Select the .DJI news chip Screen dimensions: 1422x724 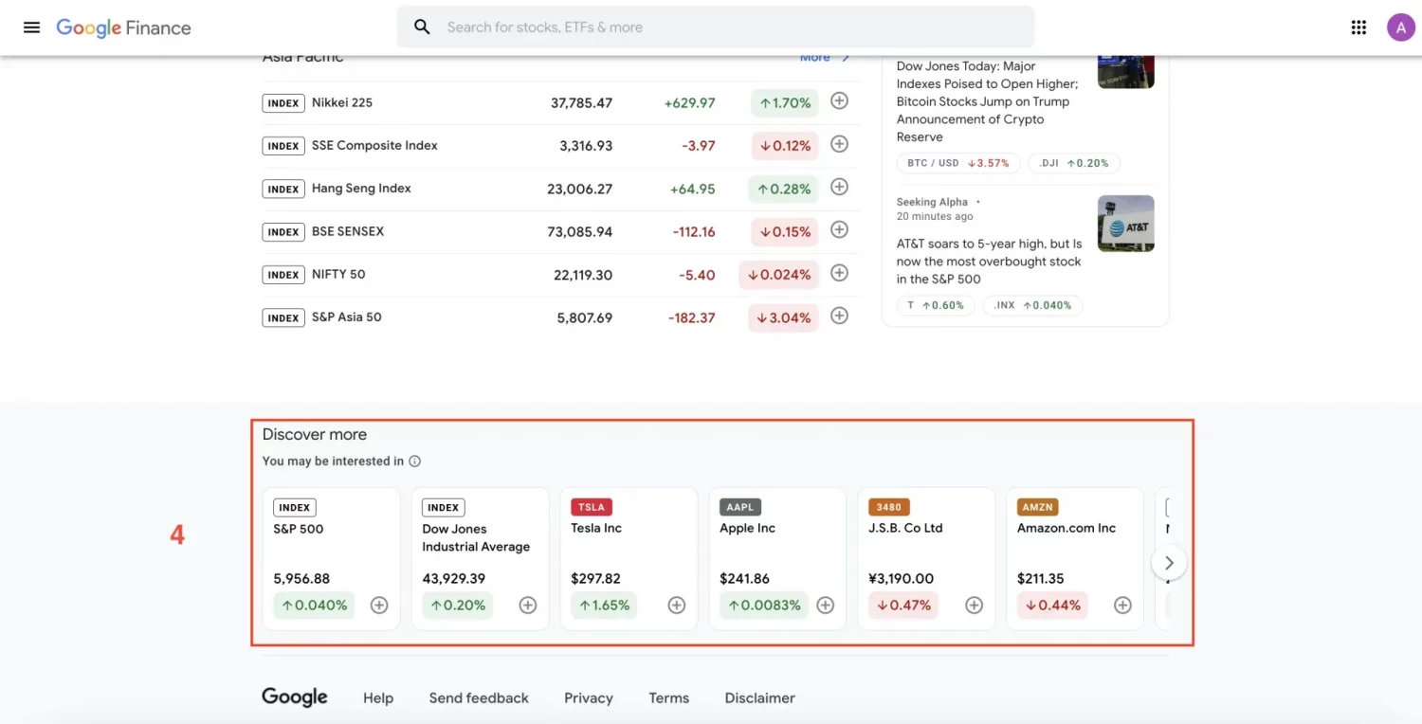(1074, 163)
